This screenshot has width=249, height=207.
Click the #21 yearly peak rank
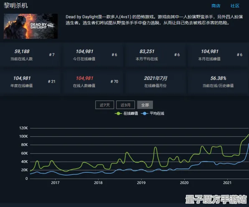pos(52,81)
